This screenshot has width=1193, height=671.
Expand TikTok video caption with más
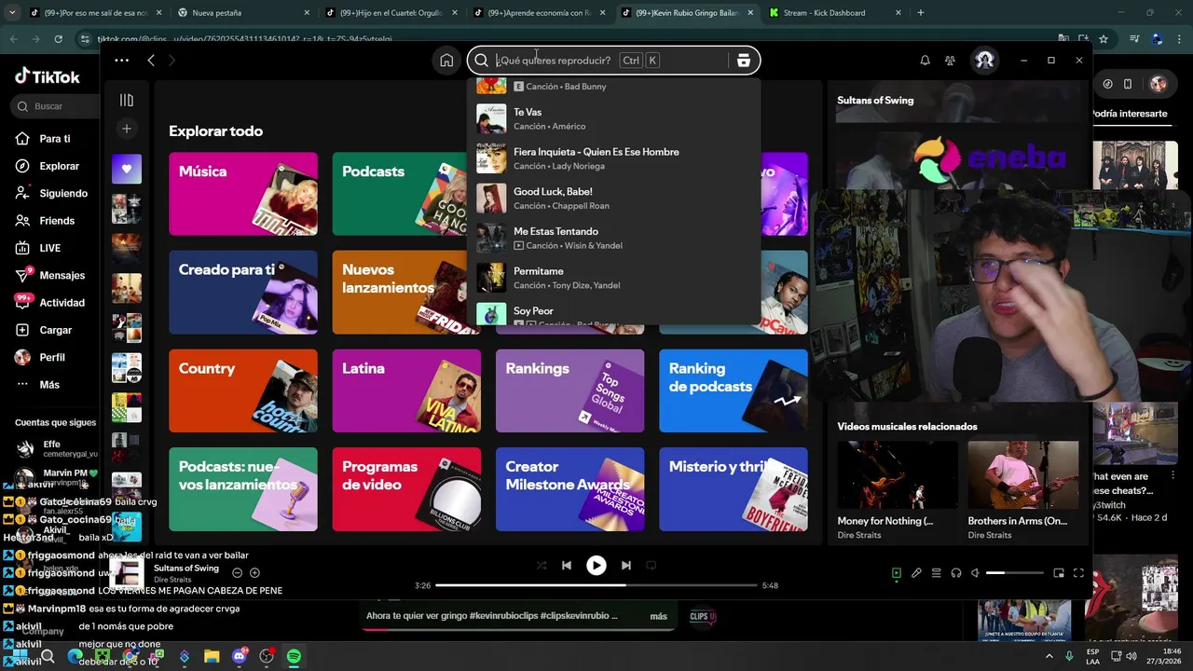coord(658,616)
